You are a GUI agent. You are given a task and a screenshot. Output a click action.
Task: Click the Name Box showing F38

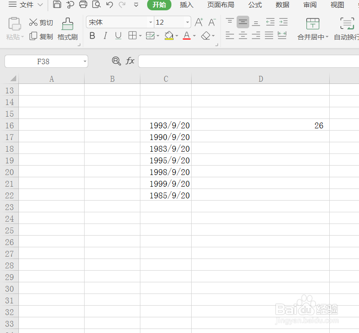(44, 61)
